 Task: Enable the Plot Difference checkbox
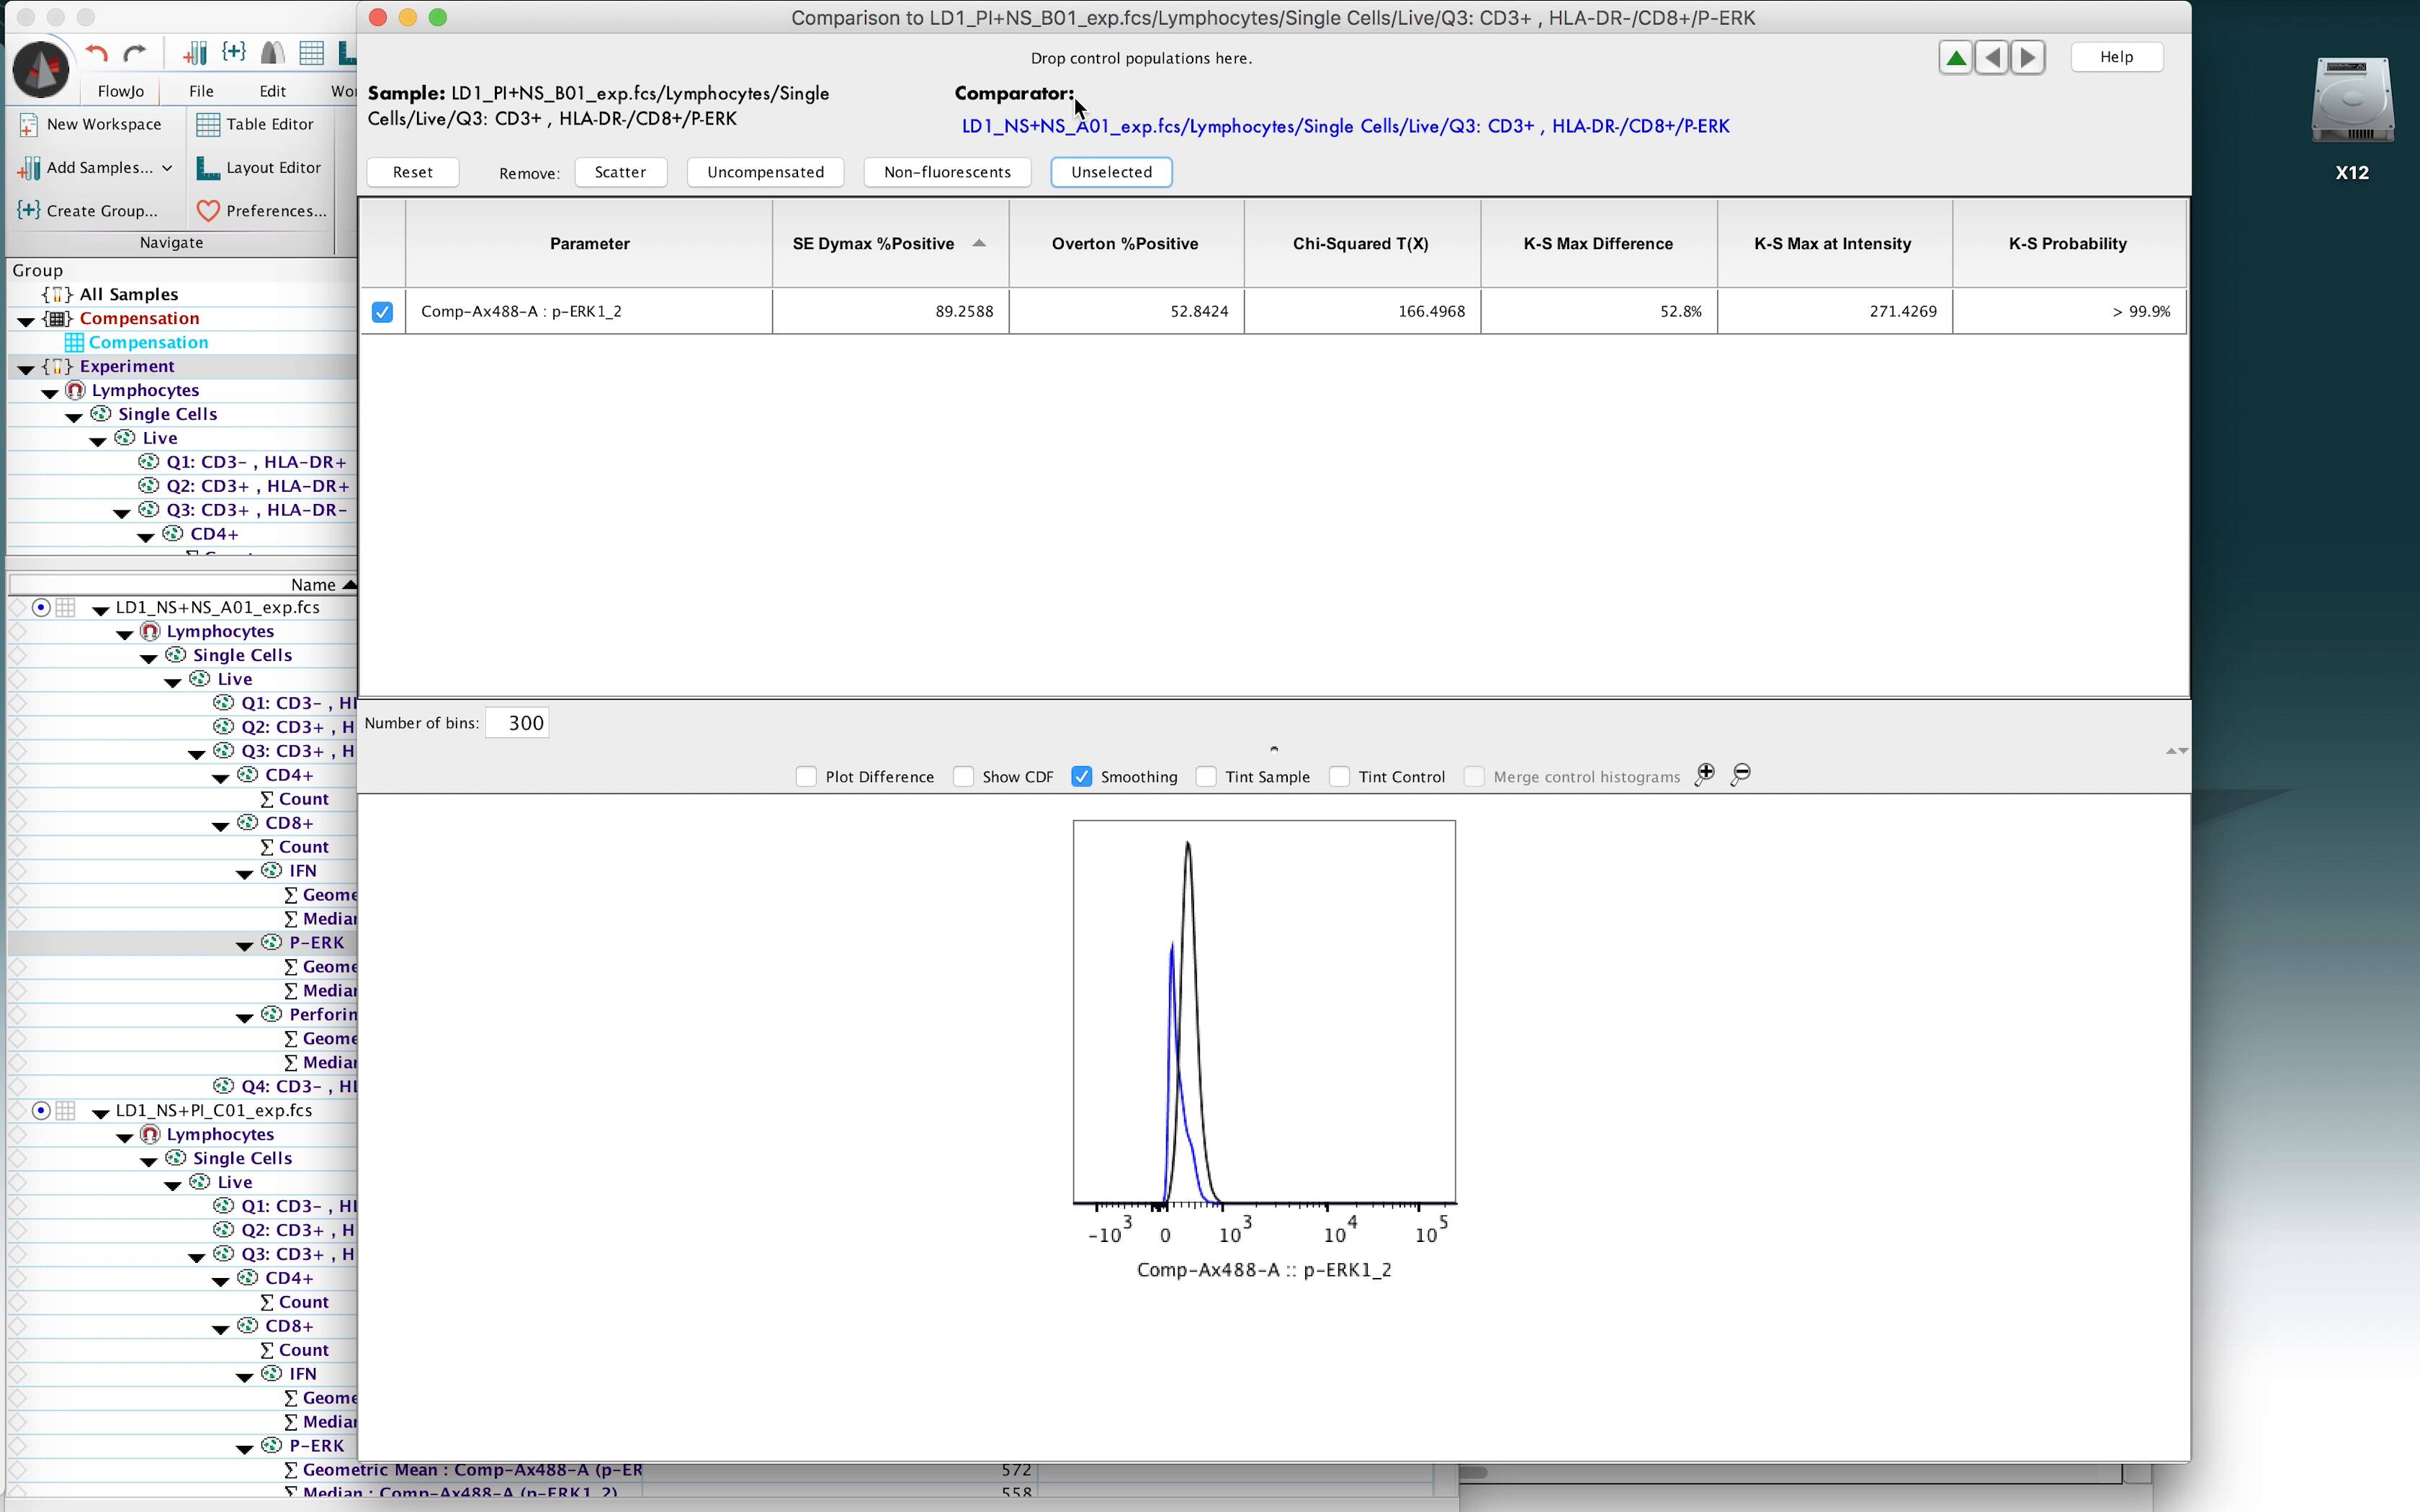tap(806, 777)
